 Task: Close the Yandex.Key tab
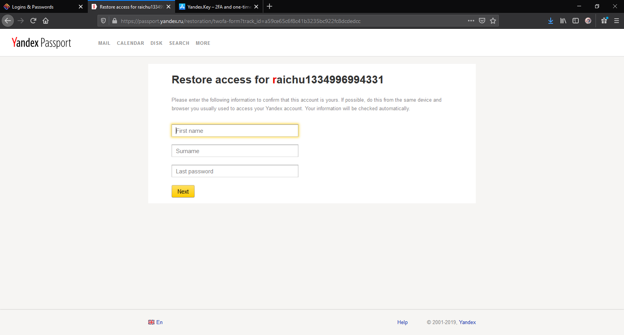(x=256, y=7)
